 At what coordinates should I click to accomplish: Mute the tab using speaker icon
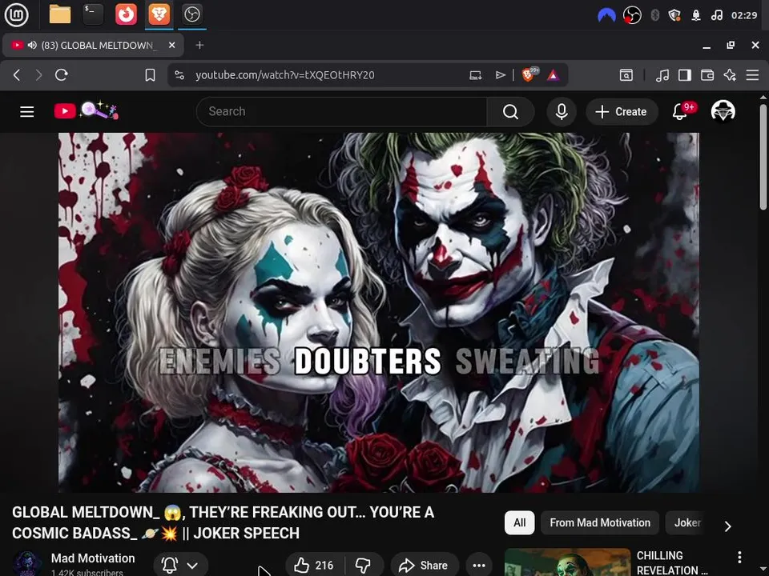(32, 45)
